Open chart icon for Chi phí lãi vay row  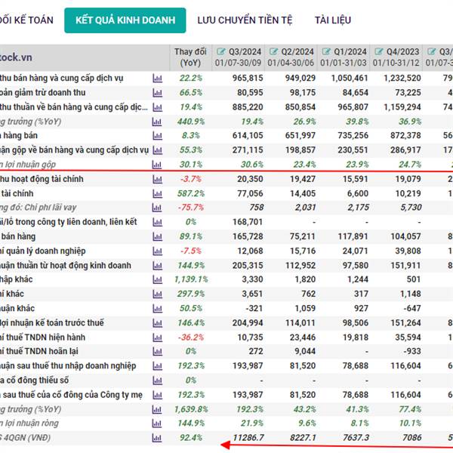[157, 208]
